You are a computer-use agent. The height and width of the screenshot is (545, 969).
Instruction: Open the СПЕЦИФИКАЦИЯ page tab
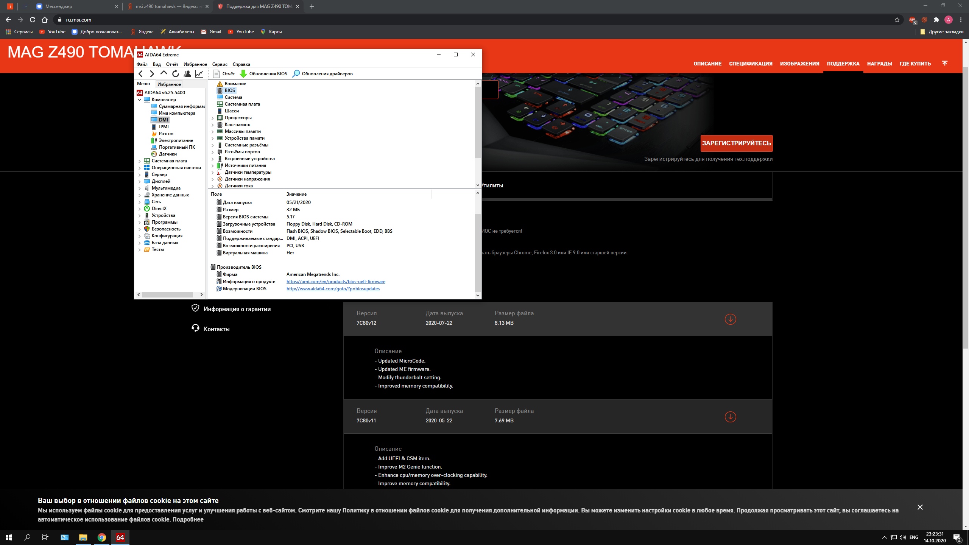tap(751, 64)
